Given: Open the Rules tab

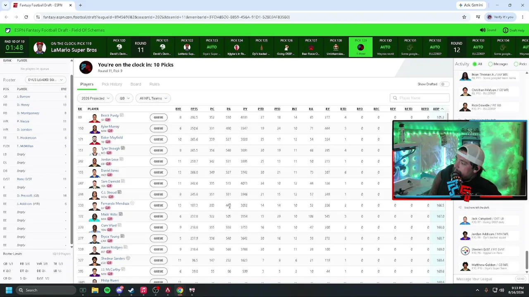Looking at the screenshot, I should (x=155, y=84).
